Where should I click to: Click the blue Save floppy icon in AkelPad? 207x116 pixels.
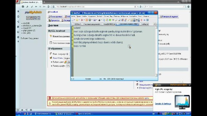pos(94,20)
